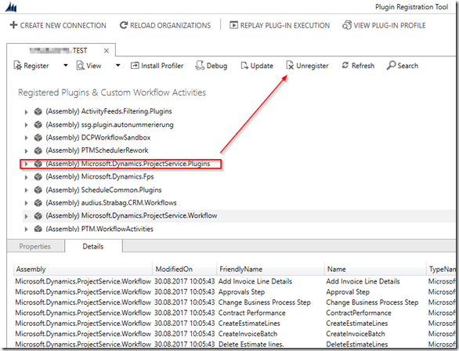Click the Reload Organizations refresh icon

[x=124, y=25]
